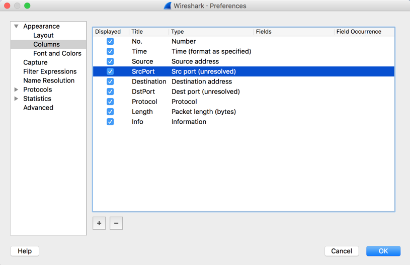Click the Wireshark shark fin title icon
410x265 pixels.
168,6
